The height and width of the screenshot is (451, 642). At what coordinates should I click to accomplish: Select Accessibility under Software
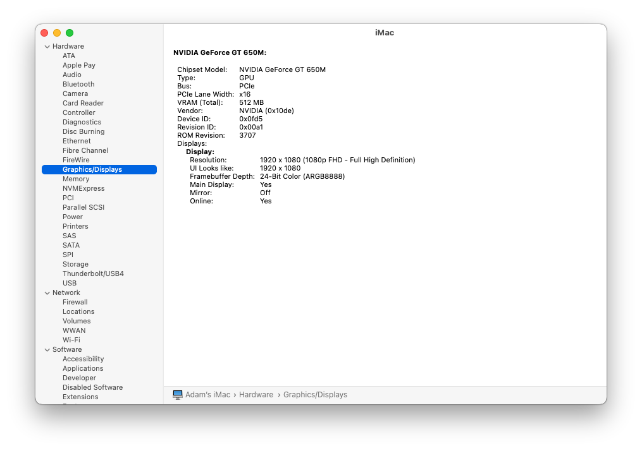(83, 359)
